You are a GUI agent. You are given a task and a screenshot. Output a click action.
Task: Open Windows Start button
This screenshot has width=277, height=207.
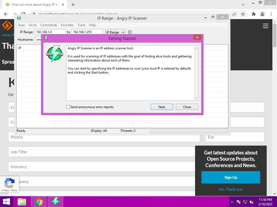click(x=6, y=202)
